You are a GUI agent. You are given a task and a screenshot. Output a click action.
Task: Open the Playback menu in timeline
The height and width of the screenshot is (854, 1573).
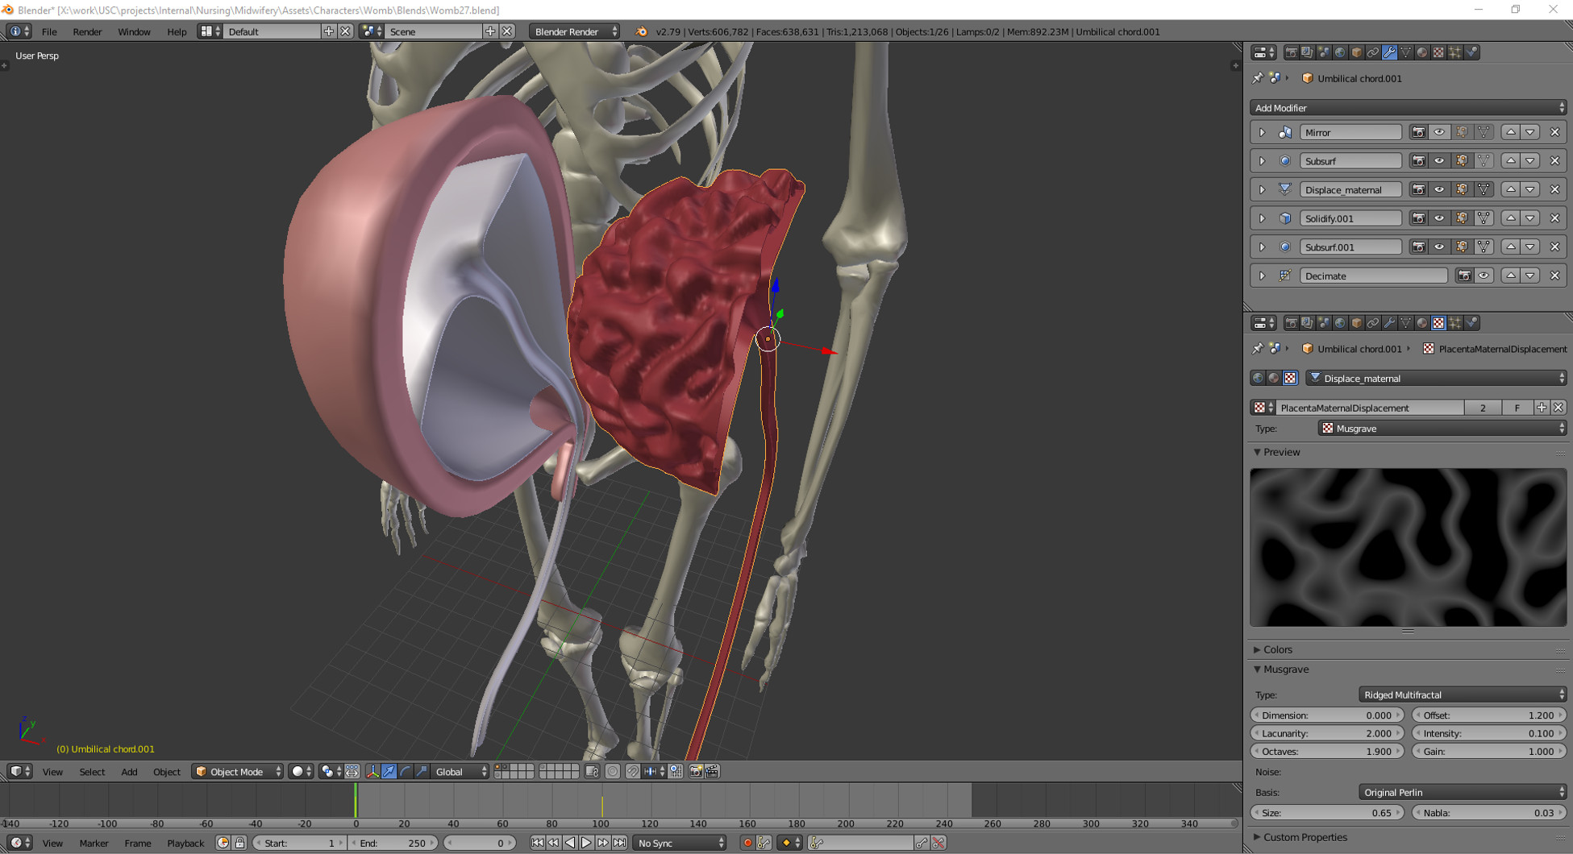point(185,843)
